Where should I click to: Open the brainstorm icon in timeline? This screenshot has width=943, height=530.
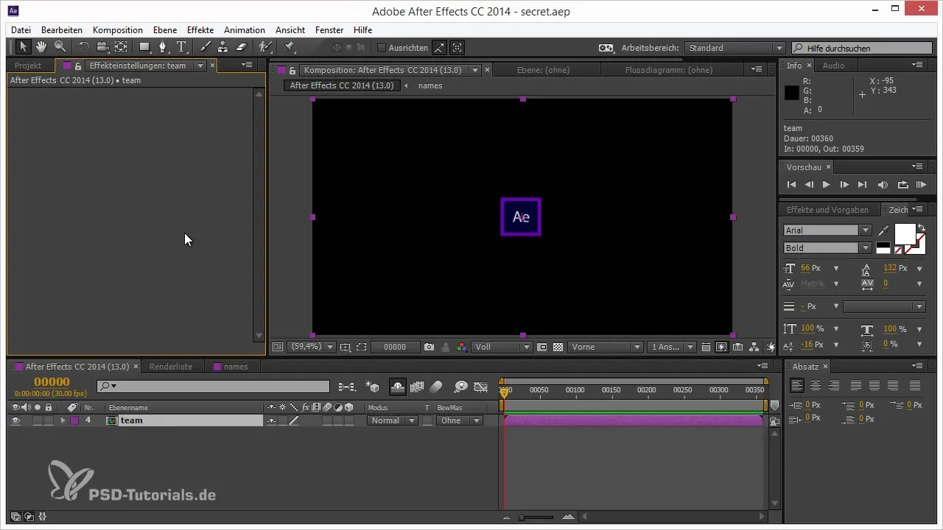pos(461,386)
